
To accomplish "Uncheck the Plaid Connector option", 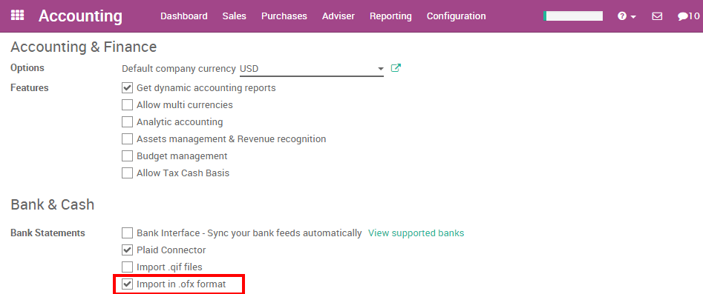I will tap(128, 250).
